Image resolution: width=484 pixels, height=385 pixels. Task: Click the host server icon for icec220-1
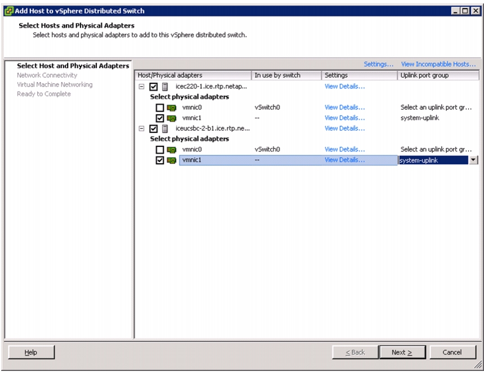(165, 87)
